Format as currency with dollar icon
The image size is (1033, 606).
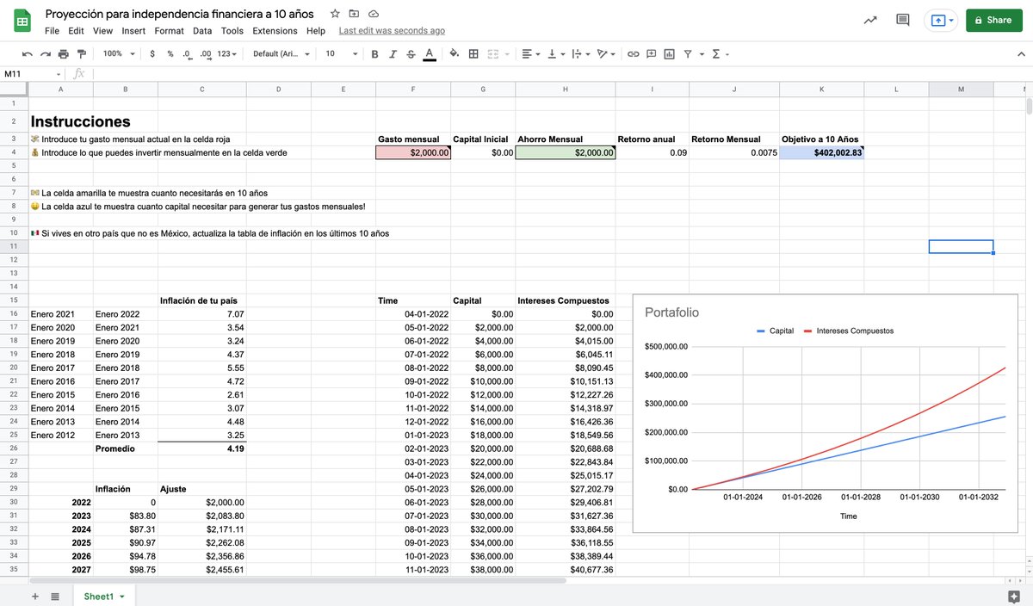coord(152,54)
